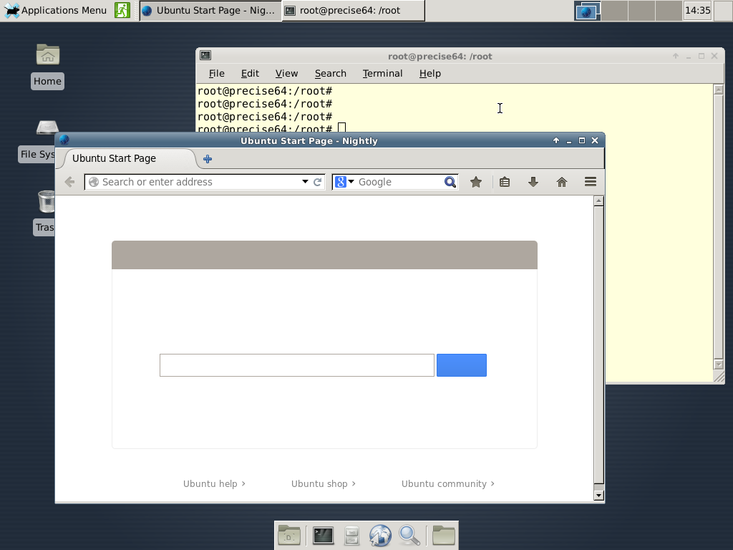Image resolution: width=733 pixels, height=550 pixels.
Task: Minimize the Nightly browser window
Action: [x=569, y=141]
